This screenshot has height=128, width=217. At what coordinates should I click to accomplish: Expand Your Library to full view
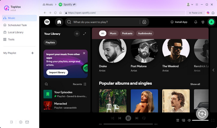(85, 34)
